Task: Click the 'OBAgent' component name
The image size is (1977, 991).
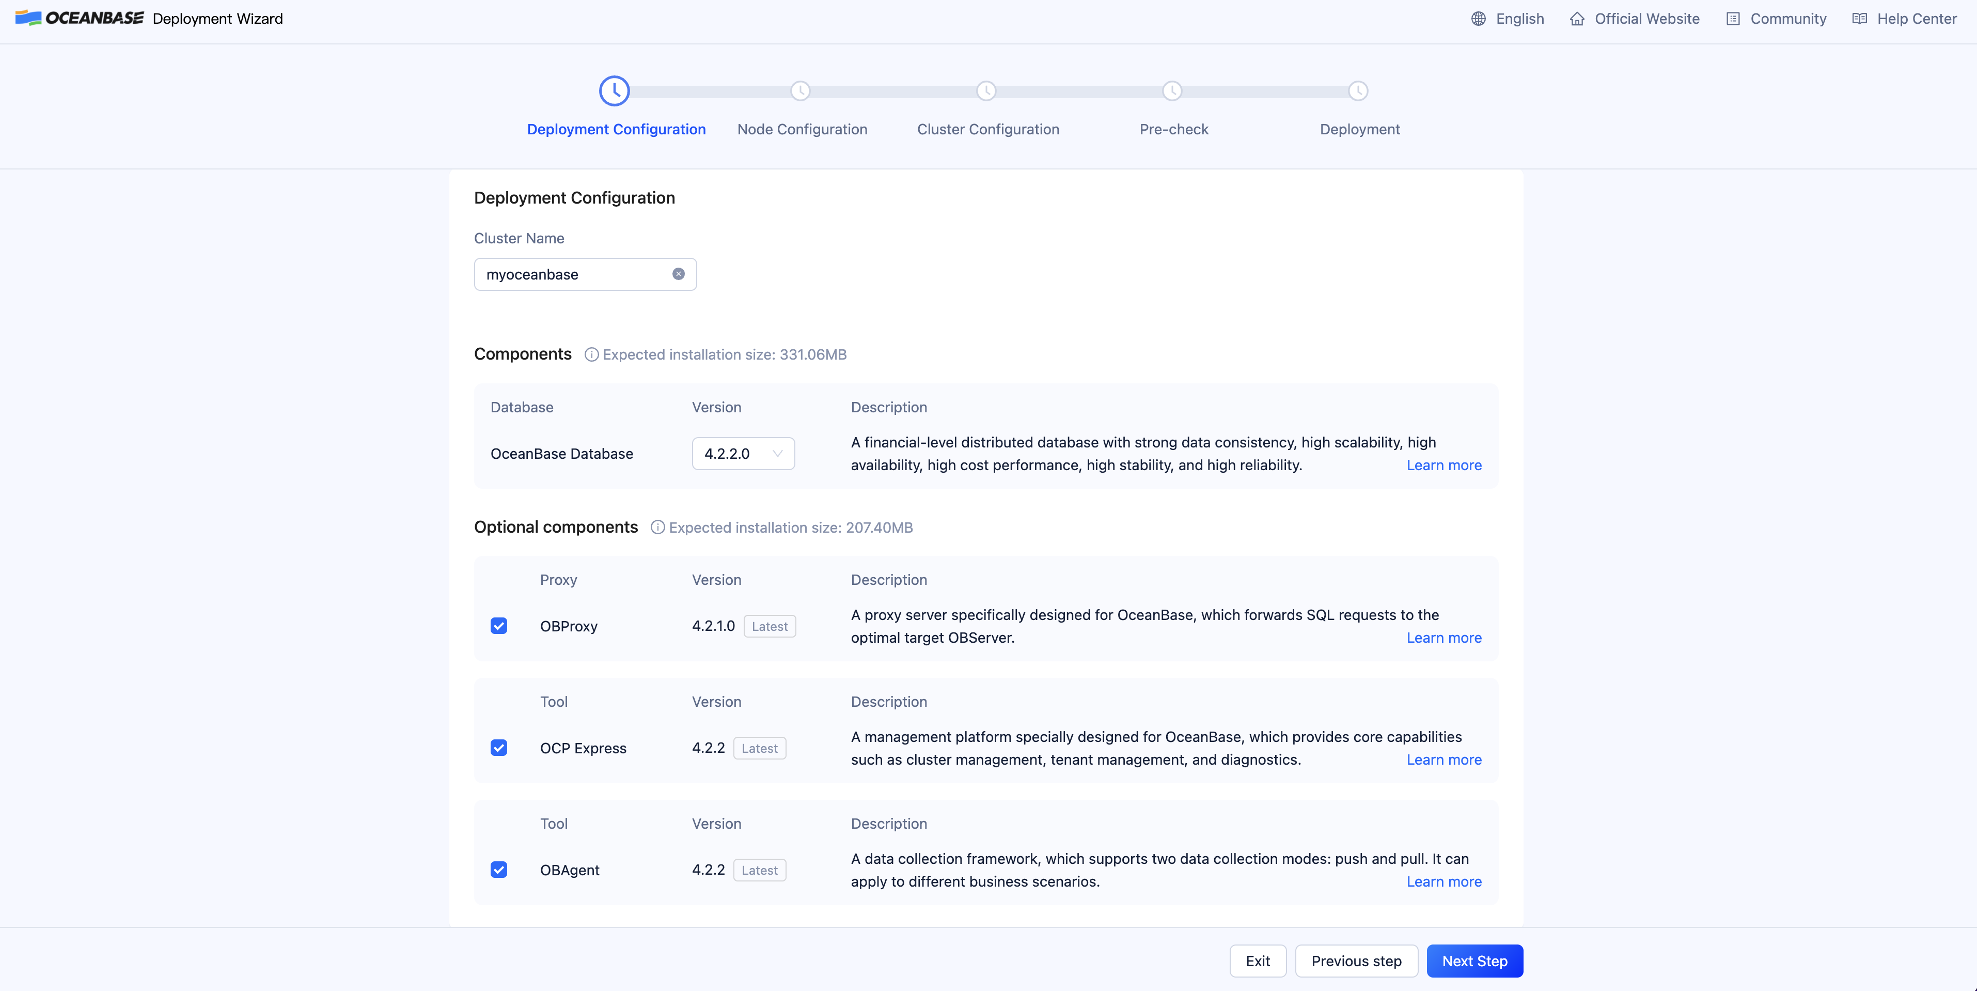Action: pos(570,871)
